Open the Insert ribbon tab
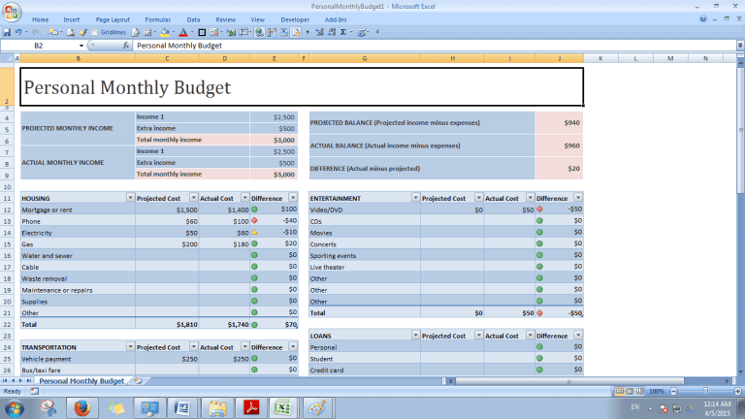Image resolution: width=745 pixels, height=419 pixels. (72, 20)
